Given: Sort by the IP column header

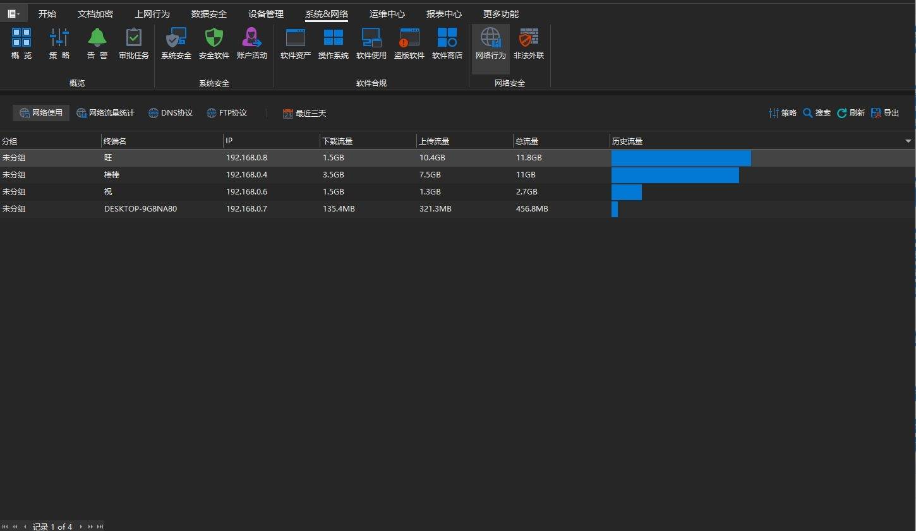Looking at the screenshot, I should pyautogui.click(x=272, y=141).
